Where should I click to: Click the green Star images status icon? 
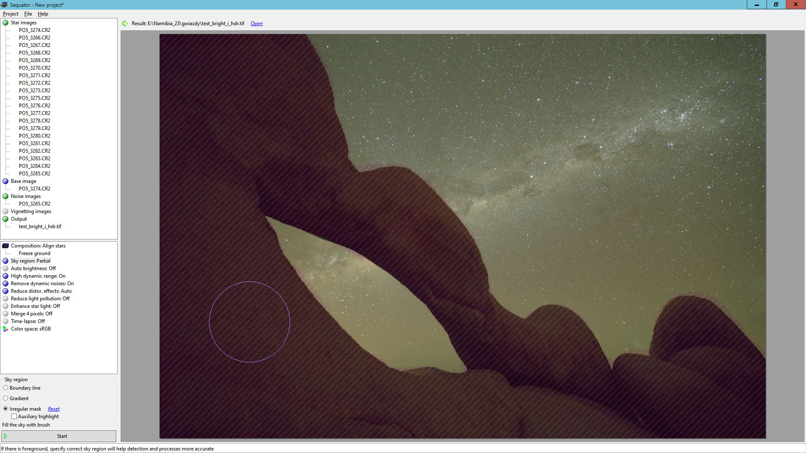(x=5, y=23)
